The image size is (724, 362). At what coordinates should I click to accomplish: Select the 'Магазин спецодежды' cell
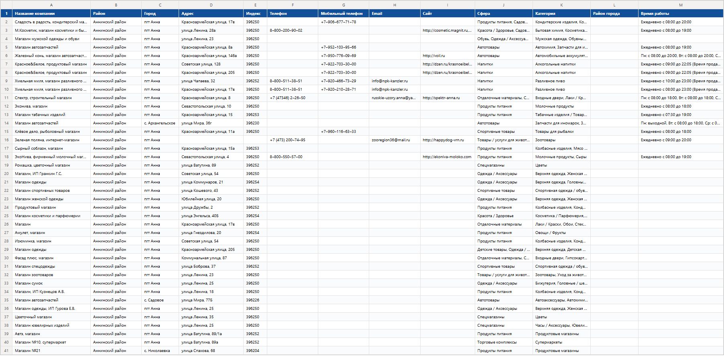(x=51, y=266)
